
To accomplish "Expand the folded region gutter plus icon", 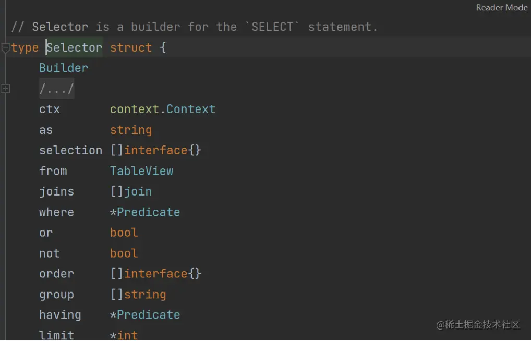I will coord(6,89).
